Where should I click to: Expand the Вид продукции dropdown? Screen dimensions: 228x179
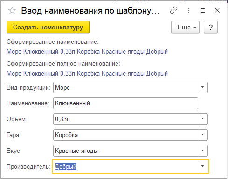[203, 87]
